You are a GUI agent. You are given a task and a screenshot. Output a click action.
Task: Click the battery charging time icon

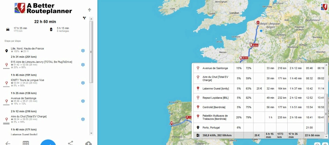(51, 29)
